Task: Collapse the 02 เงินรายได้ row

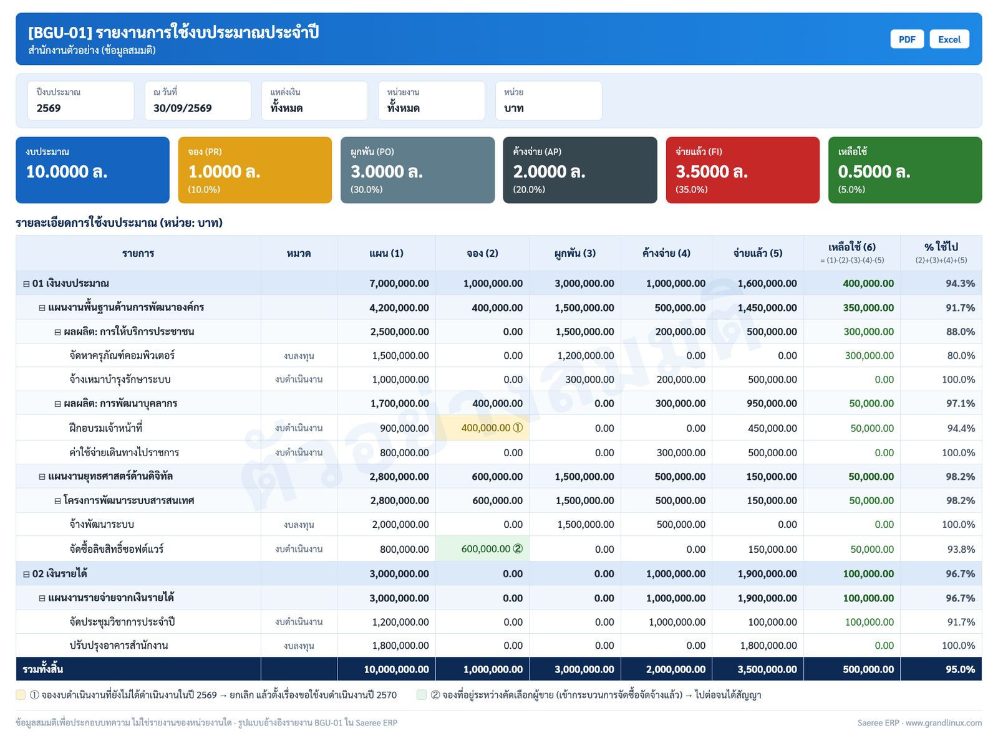Action: [x=26, y=574]
